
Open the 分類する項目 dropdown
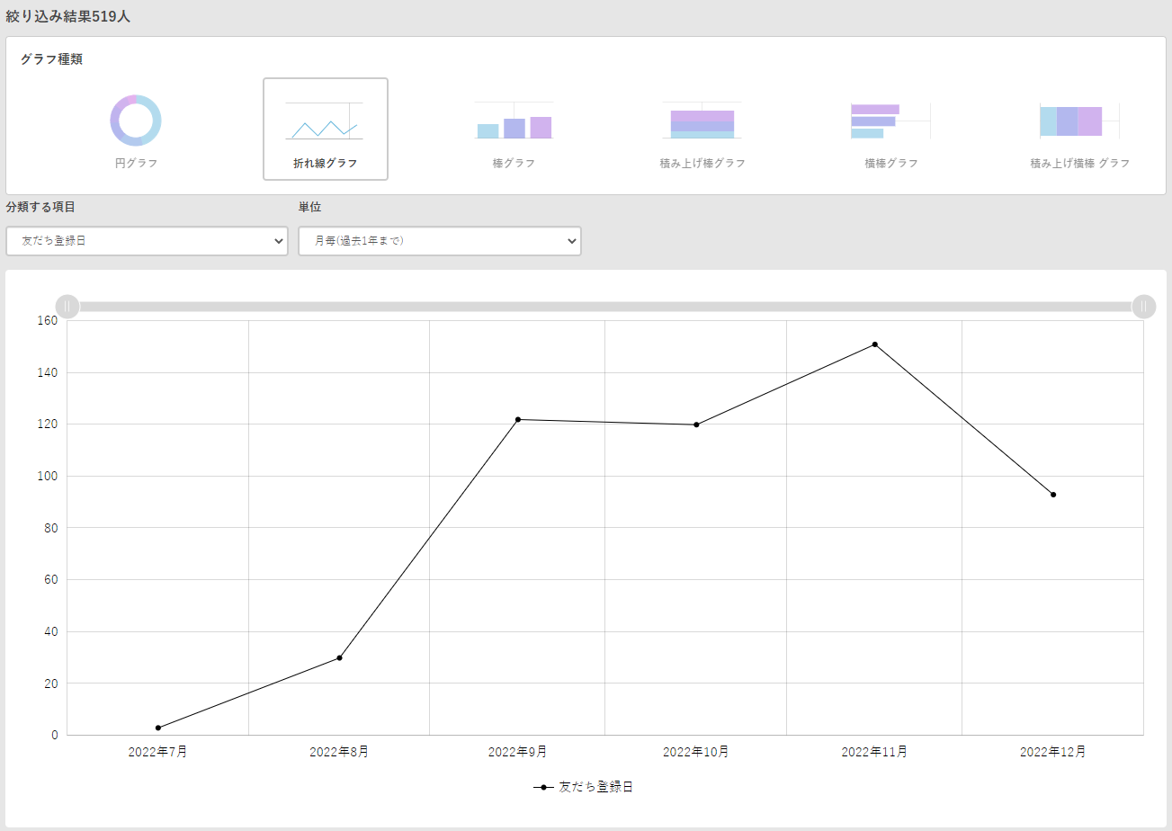click(147, 241)
